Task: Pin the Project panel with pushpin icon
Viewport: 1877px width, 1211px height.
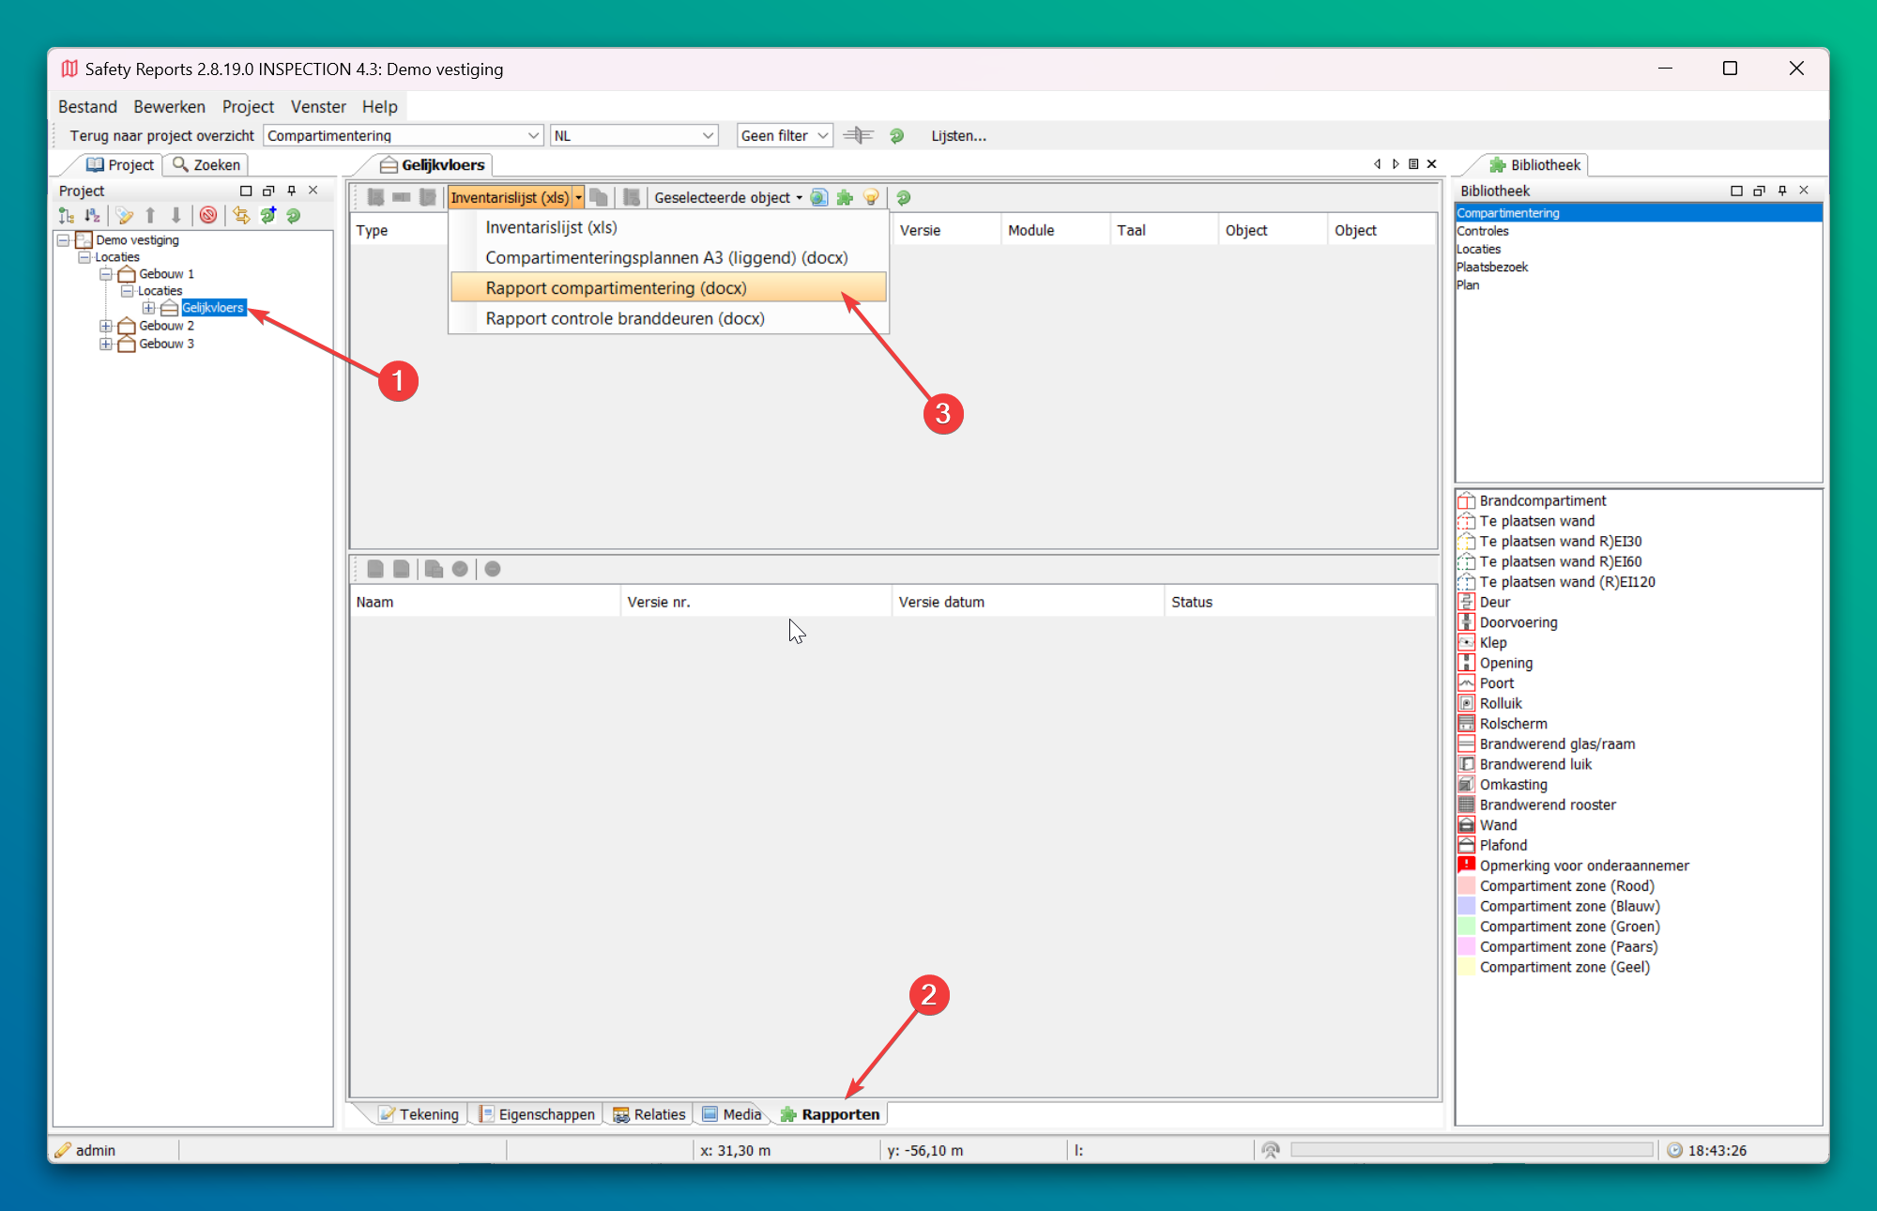Action: [291, 191]
